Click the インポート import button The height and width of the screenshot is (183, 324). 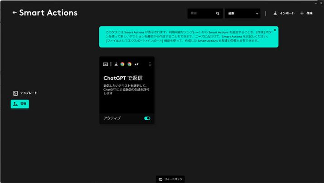pos(284,13)
